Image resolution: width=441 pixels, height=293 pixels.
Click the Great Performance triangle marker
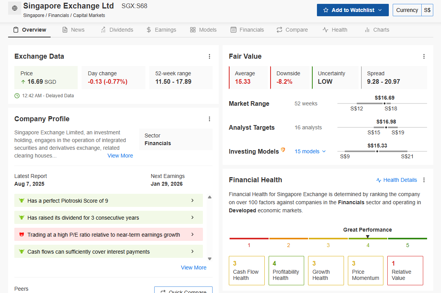click(368, 237)
